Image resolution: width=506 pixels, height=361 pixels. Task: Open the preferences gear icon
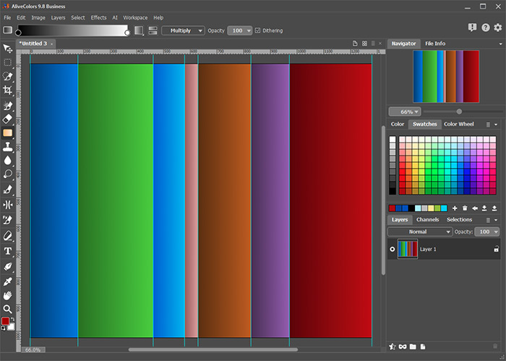point(498,27)
